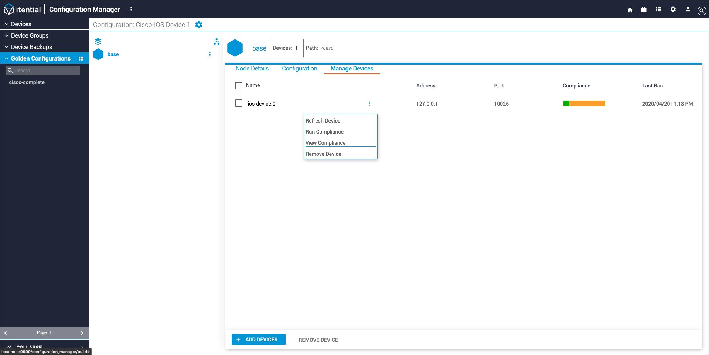This screenshot has height=355, width=709.
Task: Open the user profile icon
Action: coord(688,10)
